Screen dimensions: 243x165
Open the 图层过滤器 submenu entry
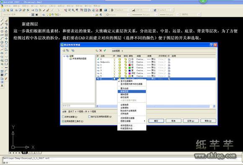coord(132,121)
